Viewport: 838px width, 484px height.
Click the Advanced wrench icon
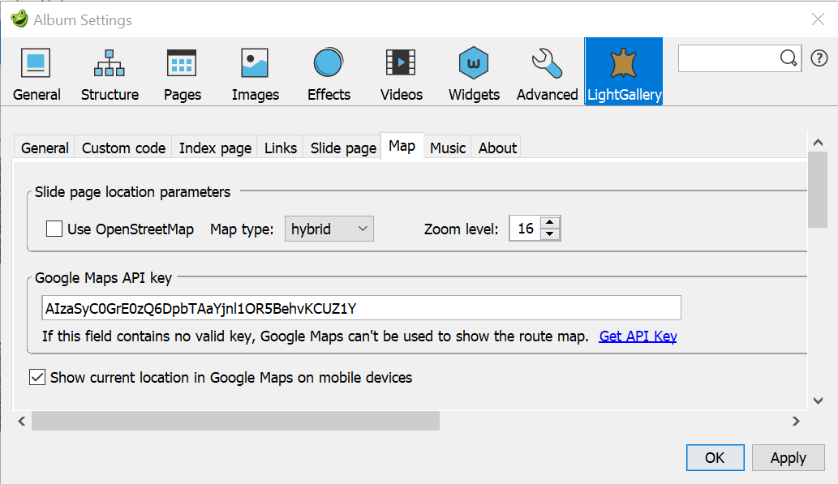click(x=546, y=71)
